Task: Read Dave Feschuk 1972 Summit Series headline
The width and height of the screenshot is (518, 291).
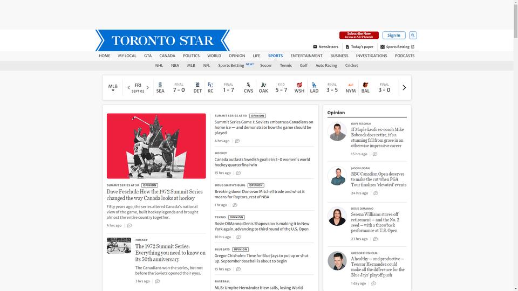Action: tap(155, 195)
